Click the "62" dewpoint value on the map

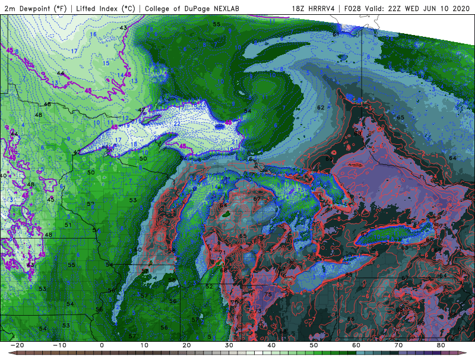(321, 107)
